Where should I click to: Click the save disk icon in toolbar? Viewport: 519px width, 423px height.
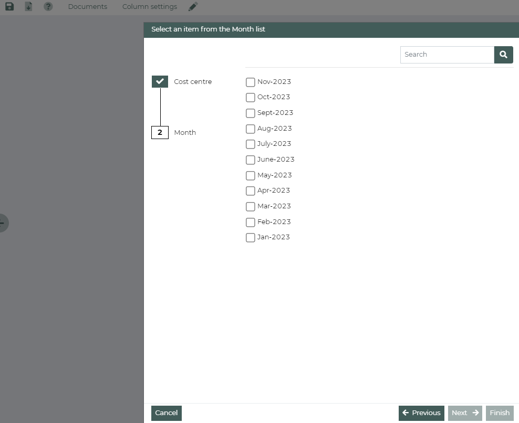coord(9,6)
